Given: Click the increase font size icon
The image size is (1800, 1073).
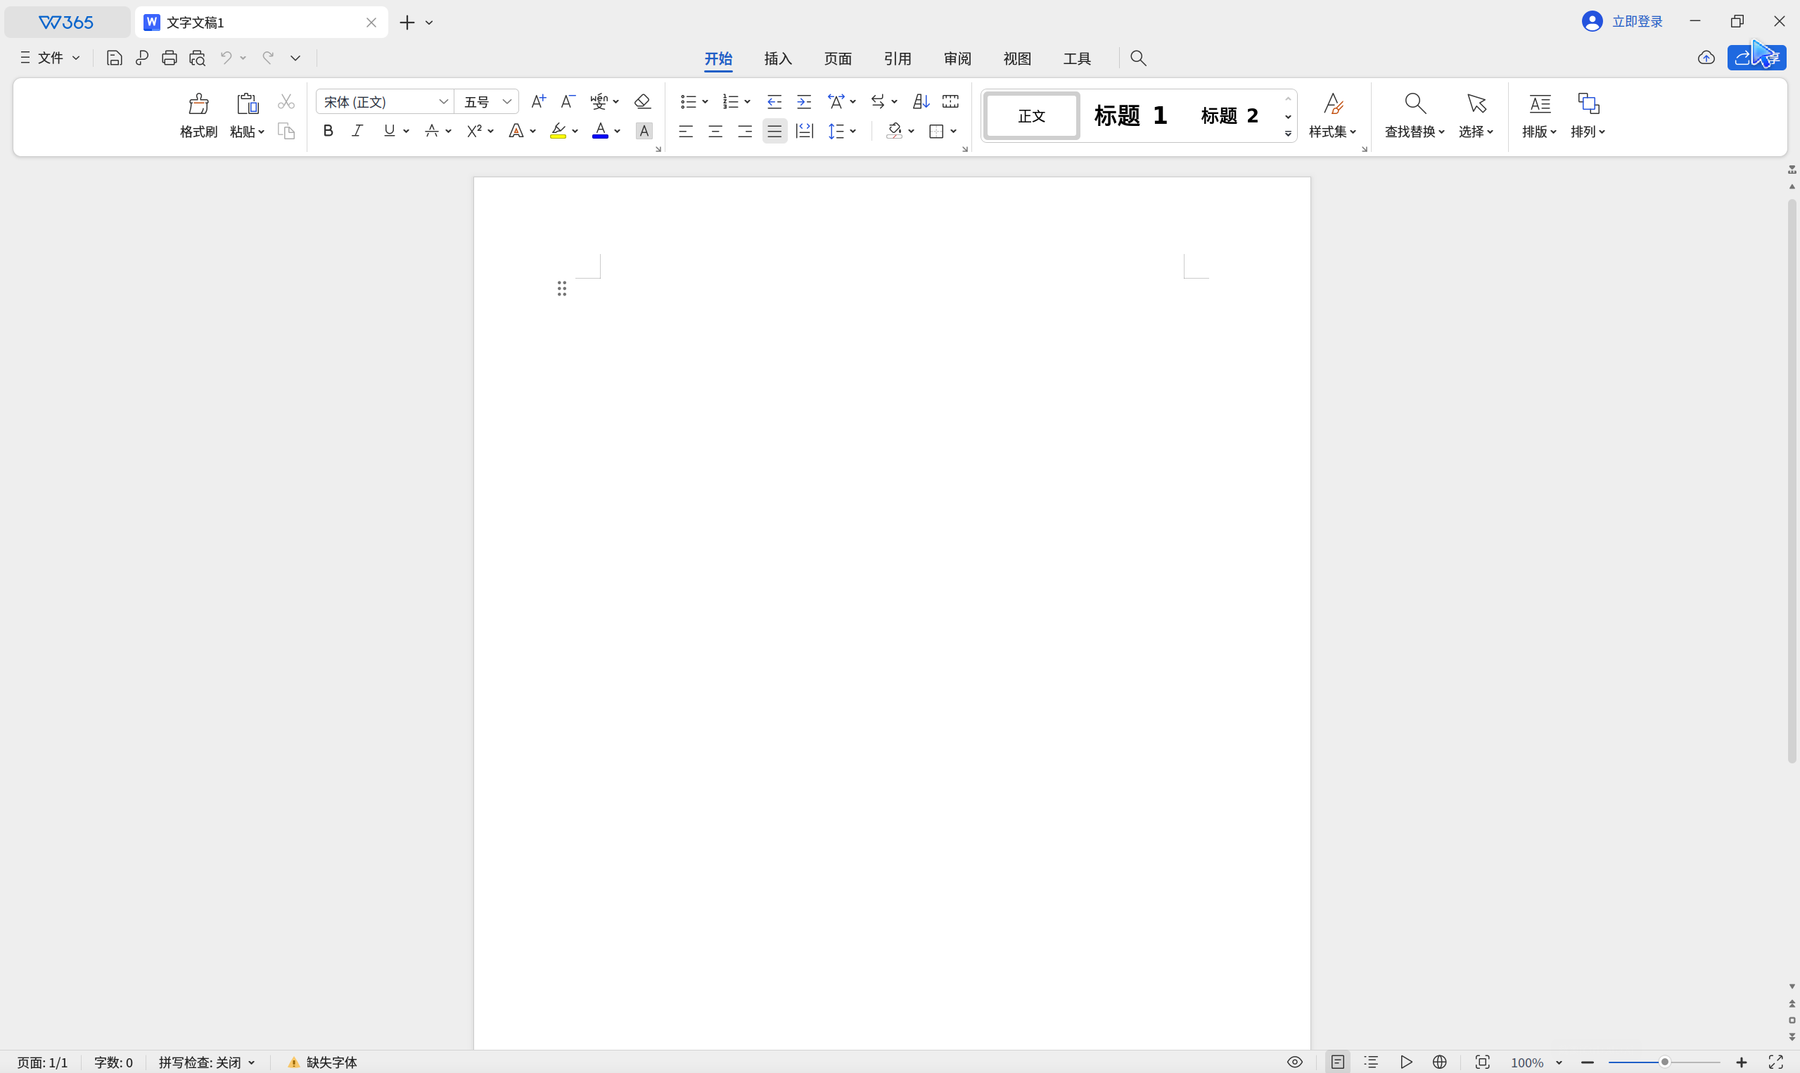Looking at the screenshot, I should (x=538, y=101).
